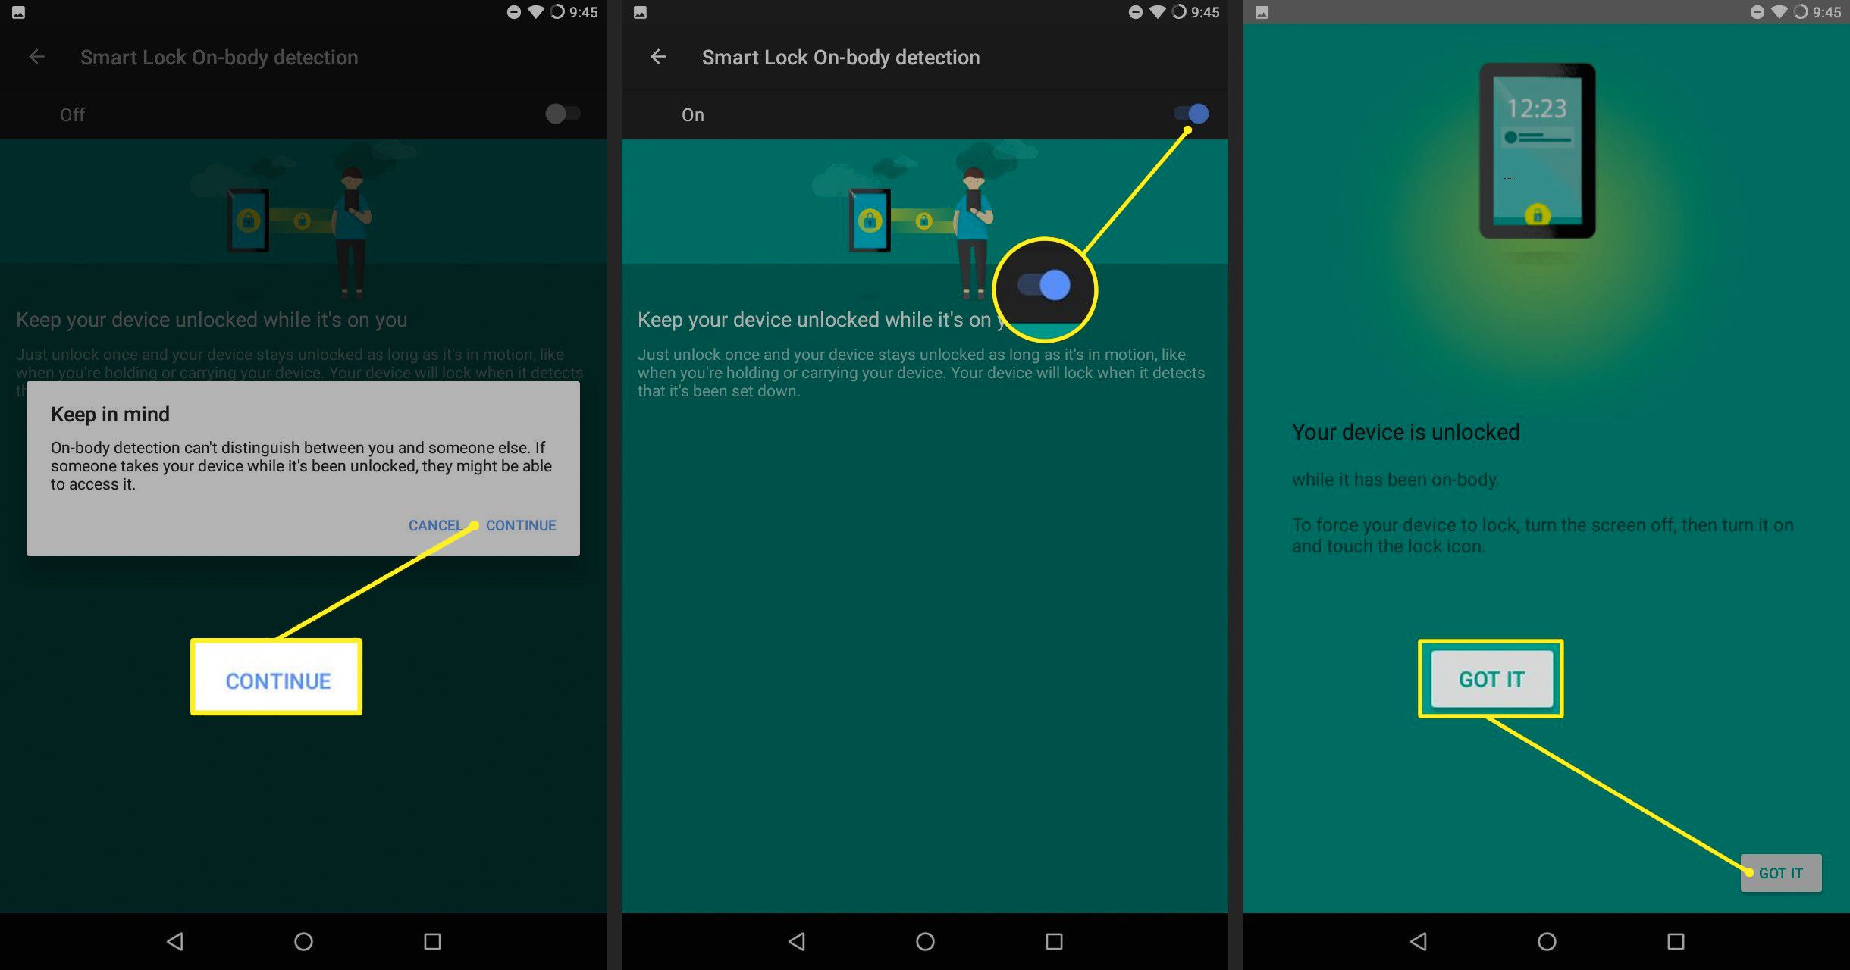Tap the back arrow on first screen

pyautogui.click(x=36, y=56)
